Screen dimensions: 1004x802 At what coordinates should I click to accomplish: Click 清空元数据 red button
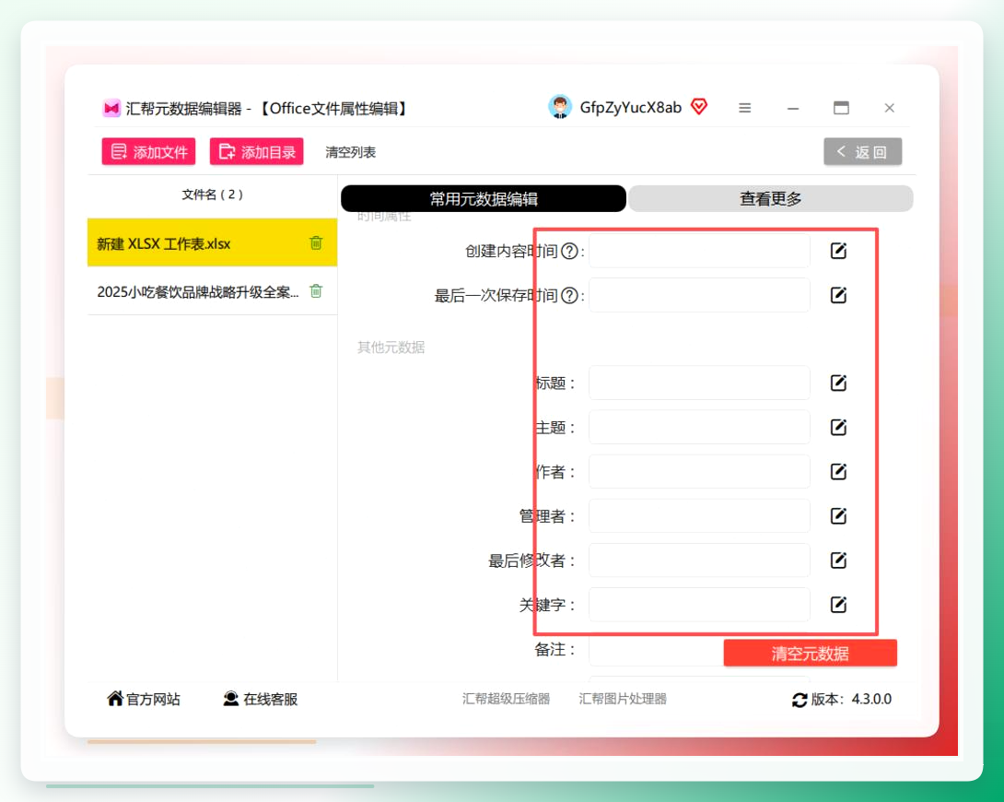pos(810,654)
